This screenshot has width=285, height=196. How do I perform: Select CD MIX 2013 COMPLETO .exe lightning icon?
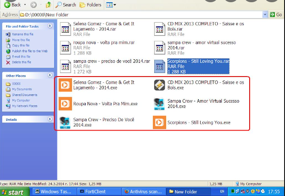[160, 85]
